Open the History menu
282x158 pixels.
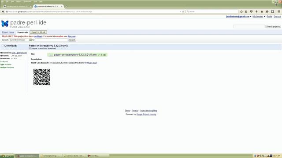tap(19, 1)
